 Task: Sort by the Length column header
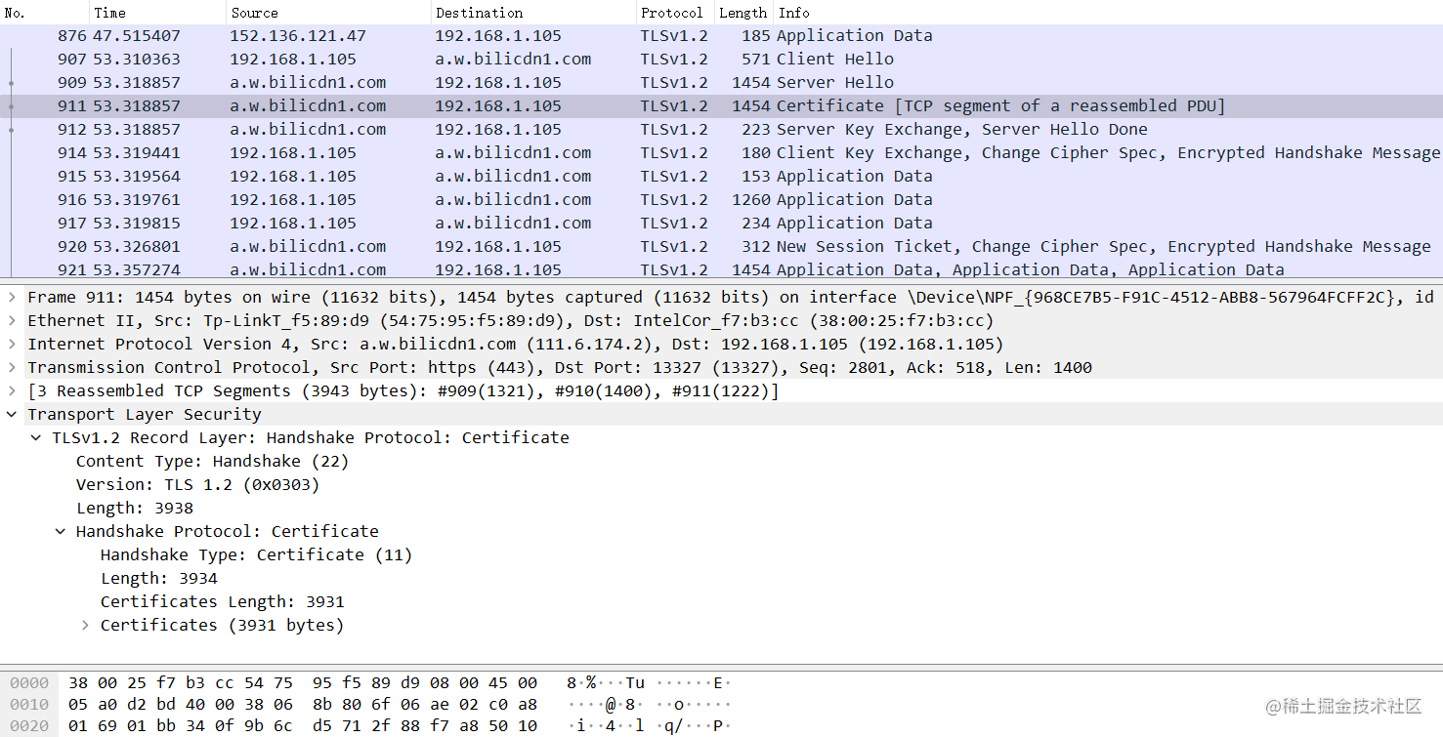[743, 13]
